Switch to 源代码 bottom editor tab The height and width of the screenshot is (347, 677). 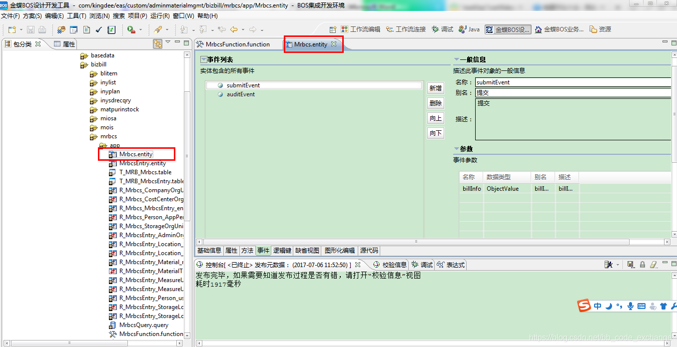[369, 251]
